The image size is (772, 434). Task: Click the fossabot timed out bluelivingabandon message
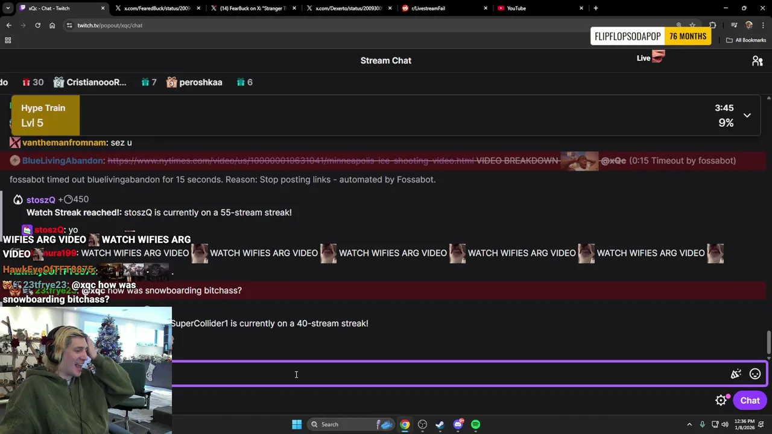tap(223, 180)
